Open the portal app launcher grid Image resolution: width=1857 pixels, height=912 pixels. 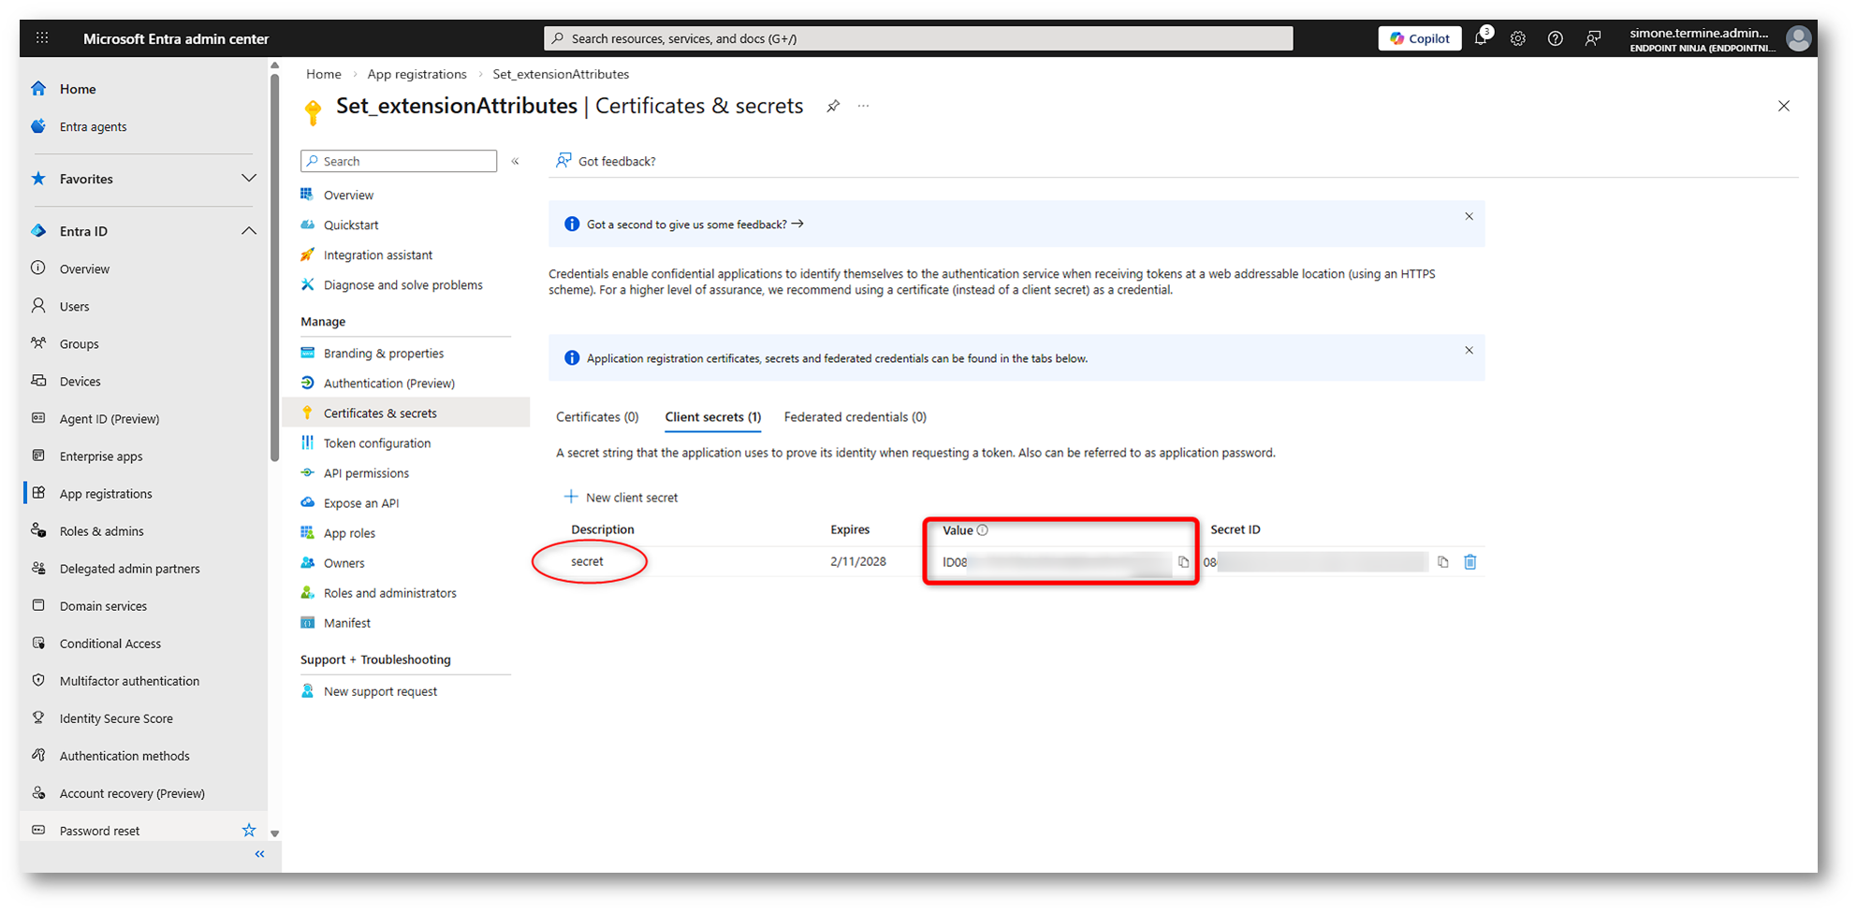click(42, 38)
